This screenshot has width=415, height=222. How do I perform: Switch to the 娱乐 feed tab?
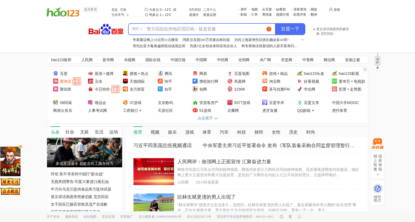tap(172, 132)
